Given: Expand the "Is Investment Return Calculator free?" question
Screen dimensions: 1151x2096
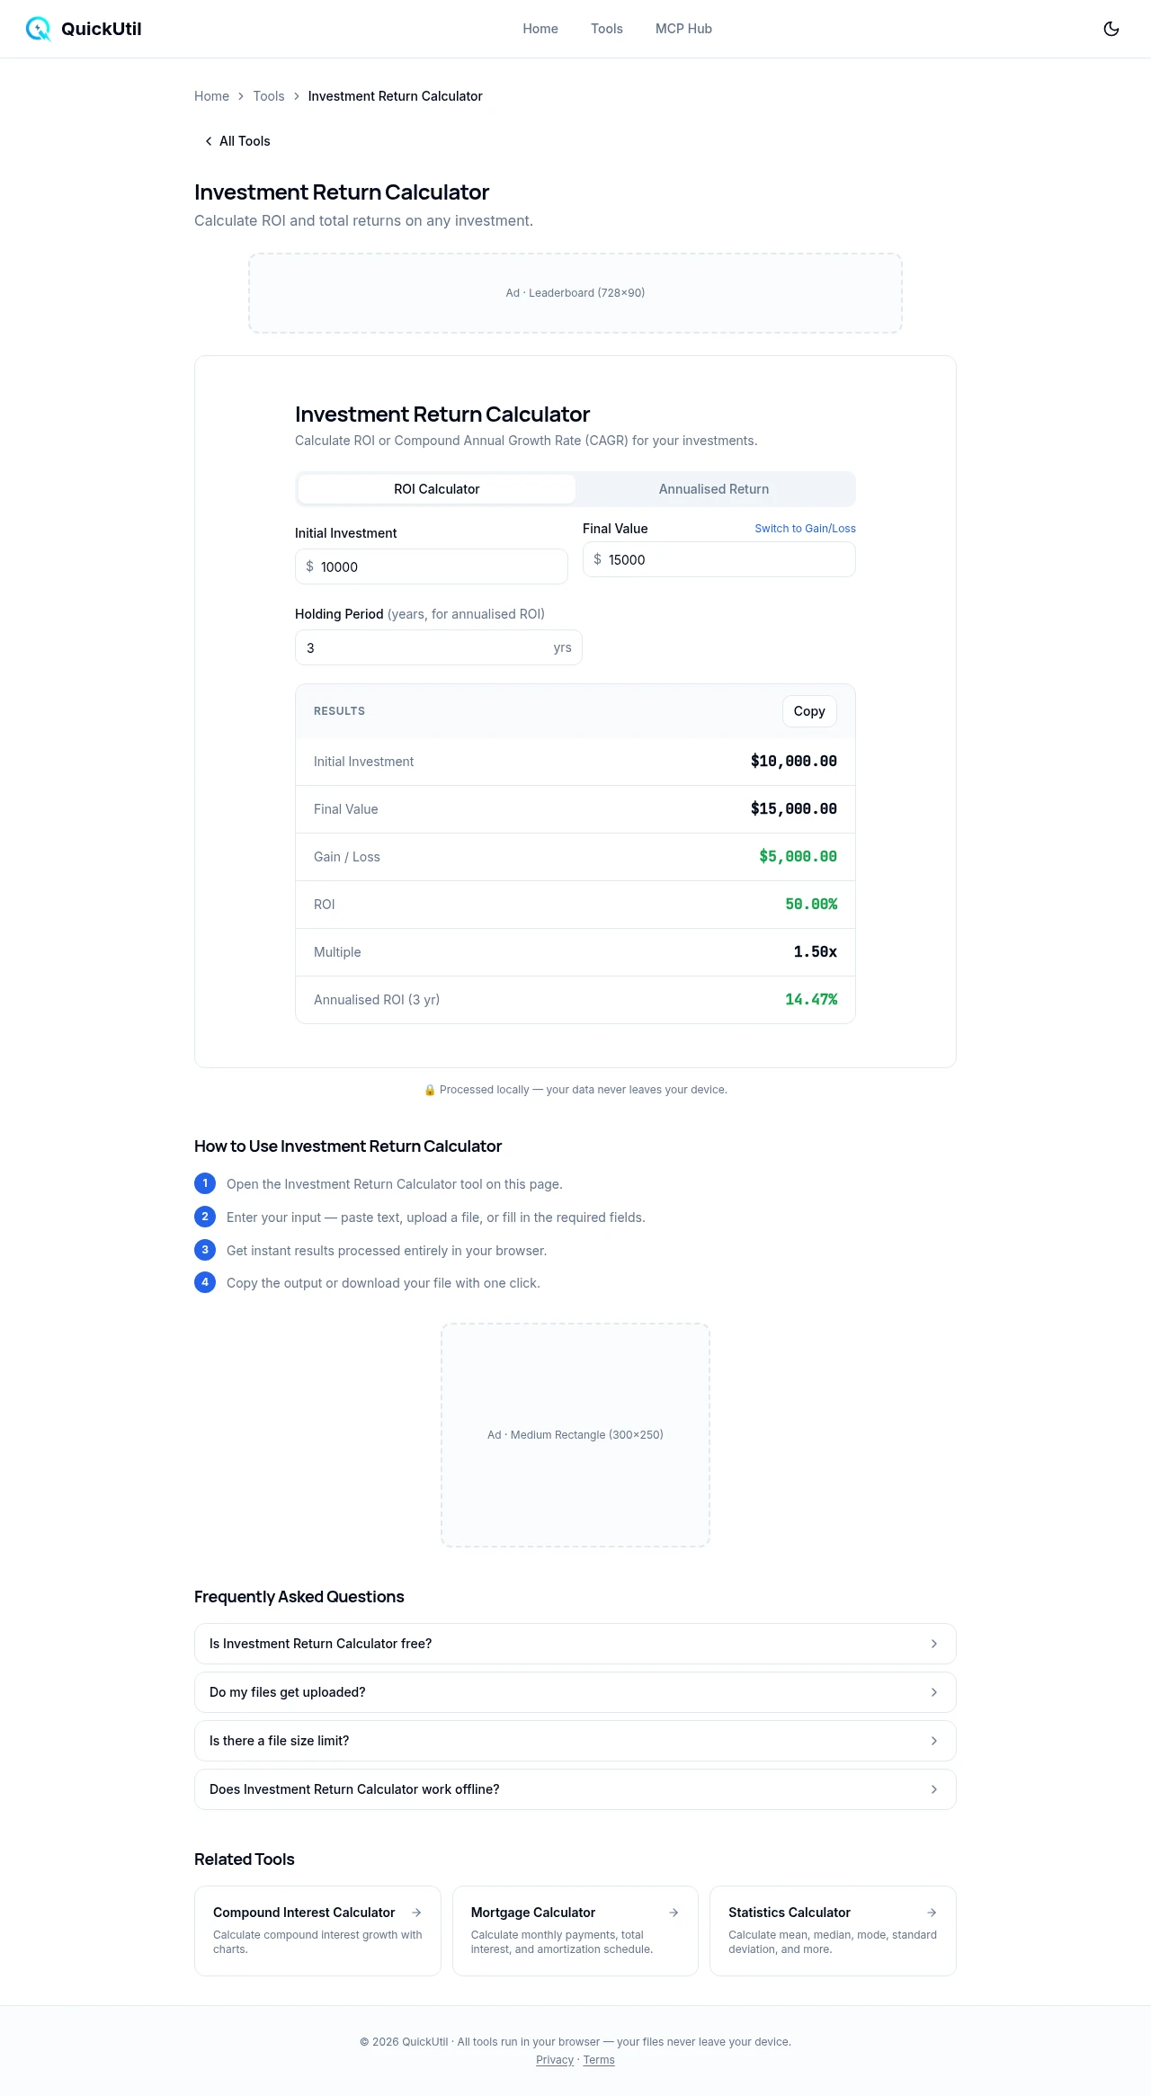Looking at the screenshot, I should click(x=575, y=1644).
